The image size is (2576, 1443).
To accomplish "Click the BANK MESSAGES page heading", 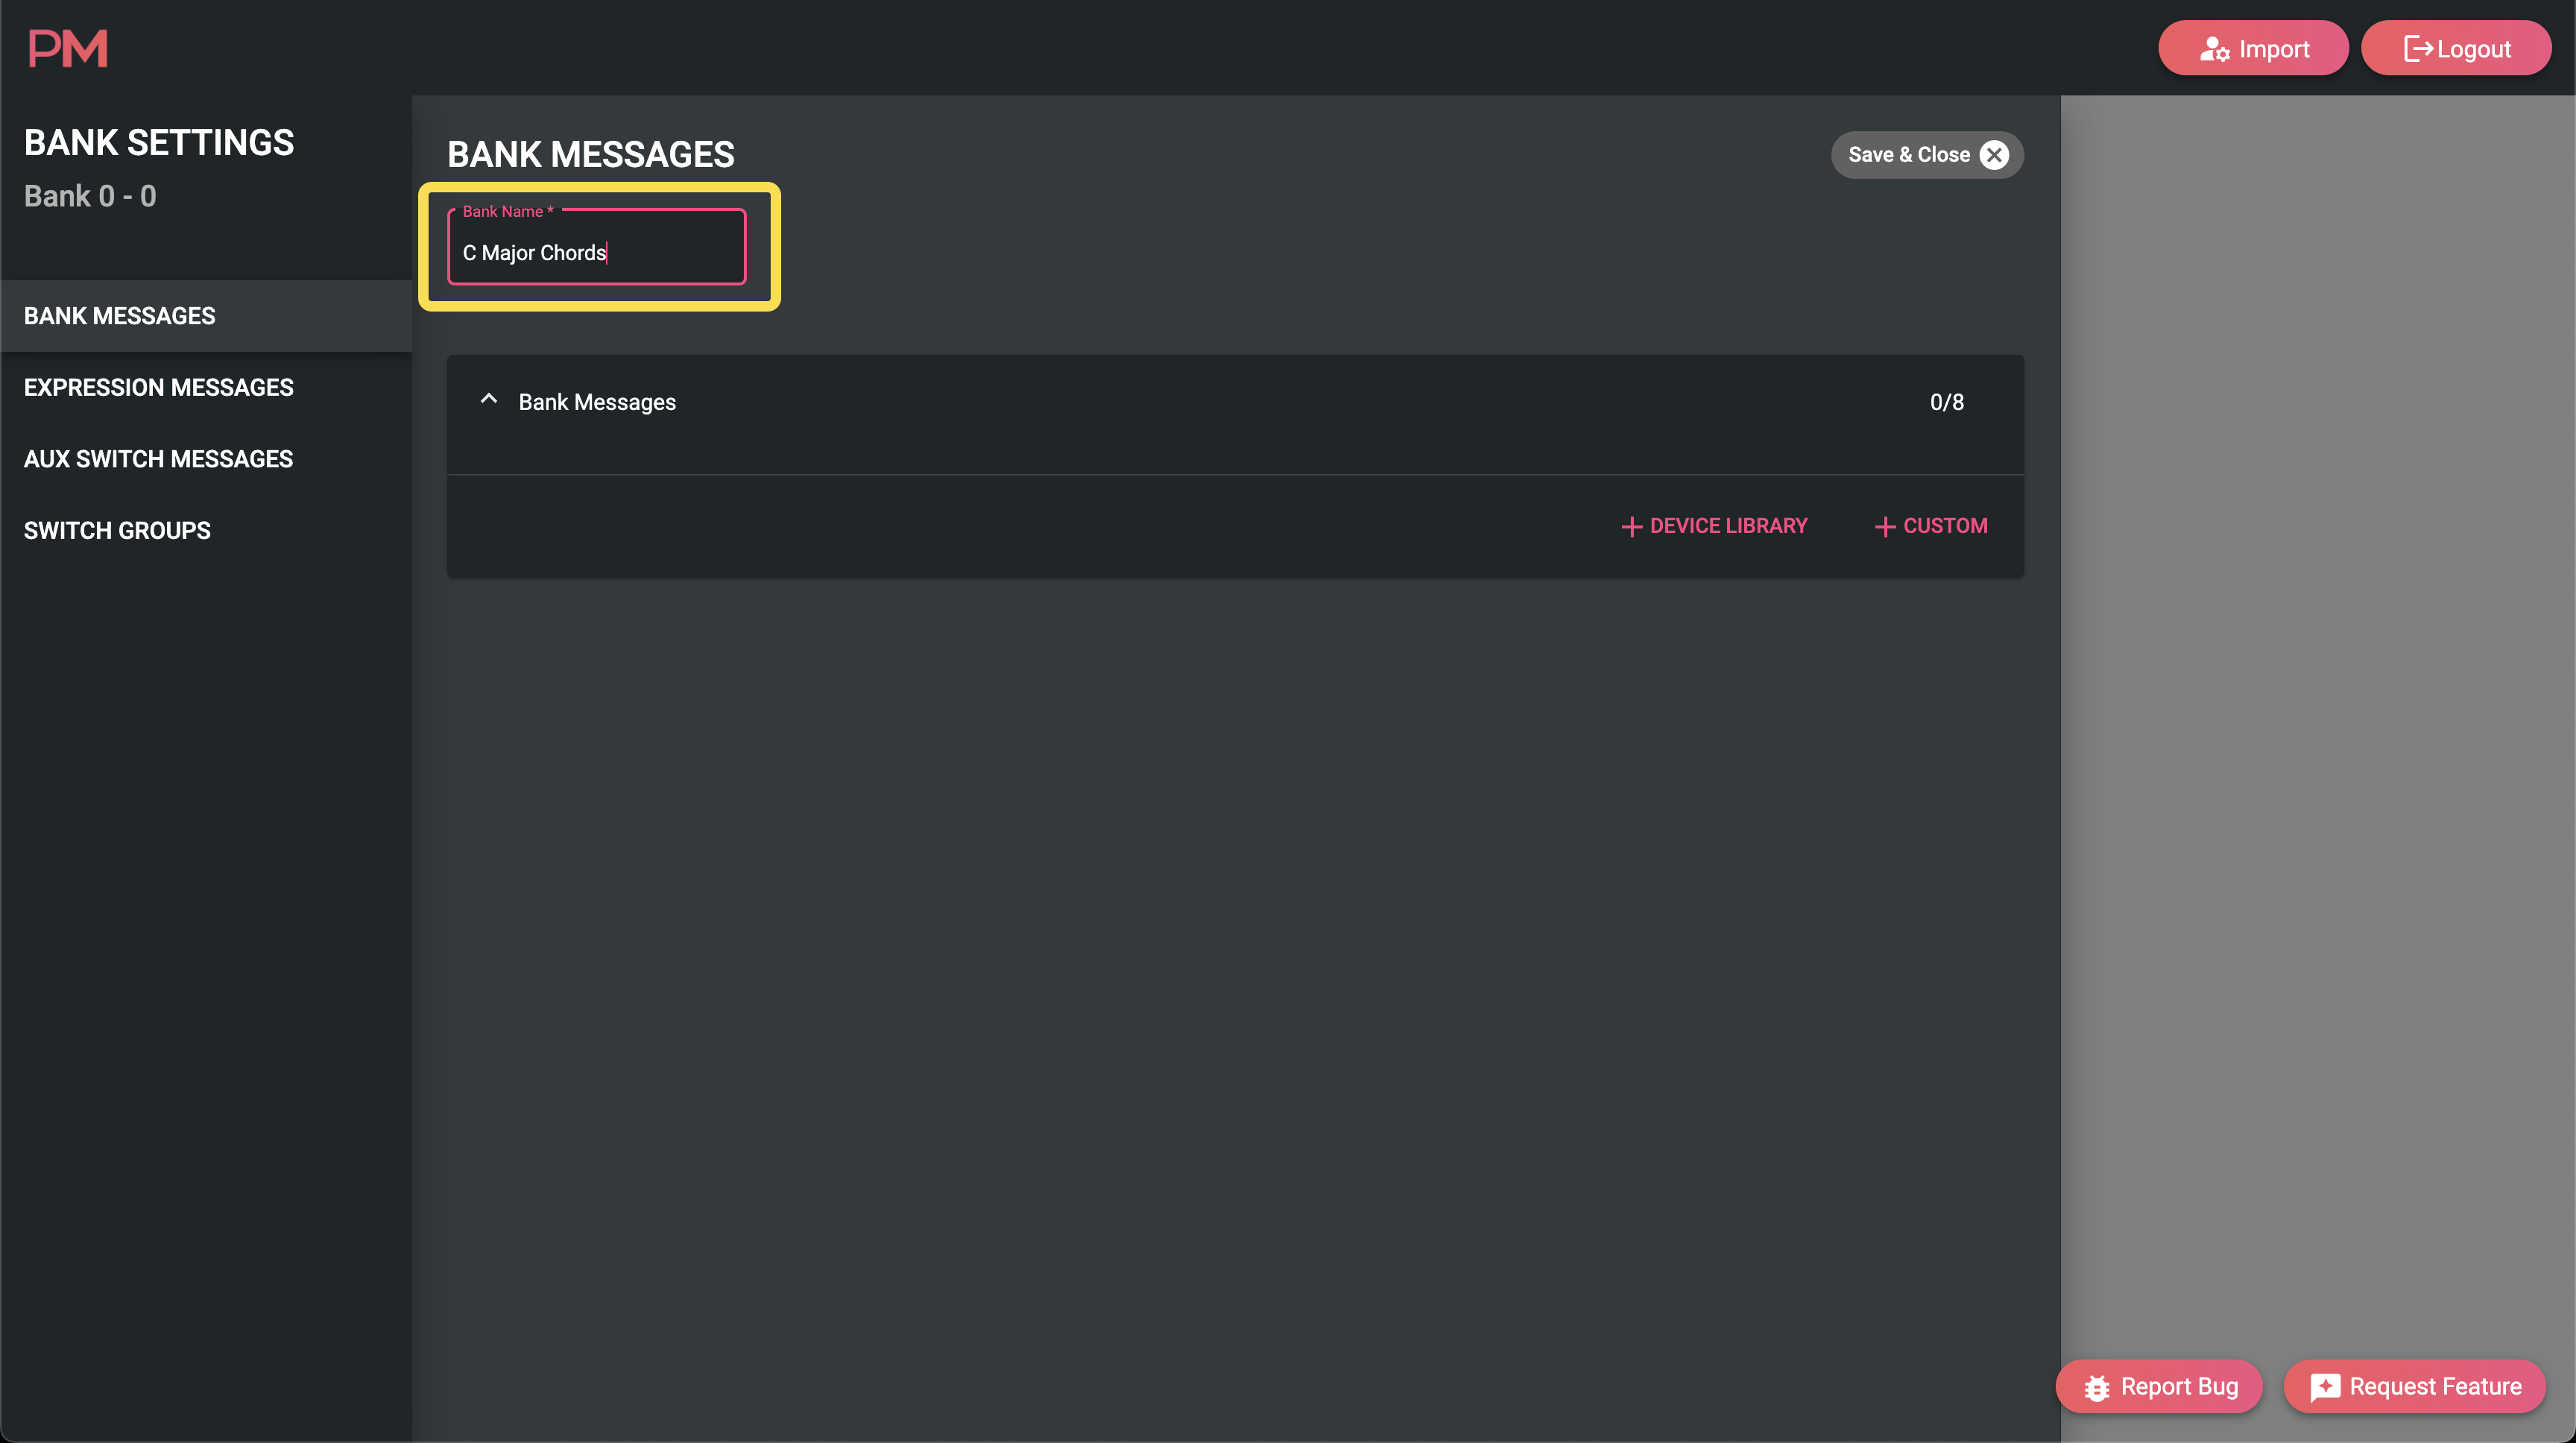I will pyautogui.click(x=591, y=154).
